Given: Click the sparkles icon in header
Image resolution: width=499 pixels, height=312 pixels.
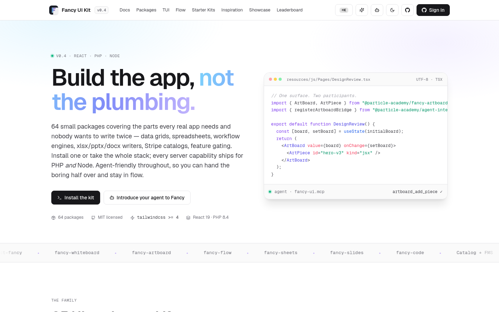Looking at the screenshot, I should coord(362,10).
